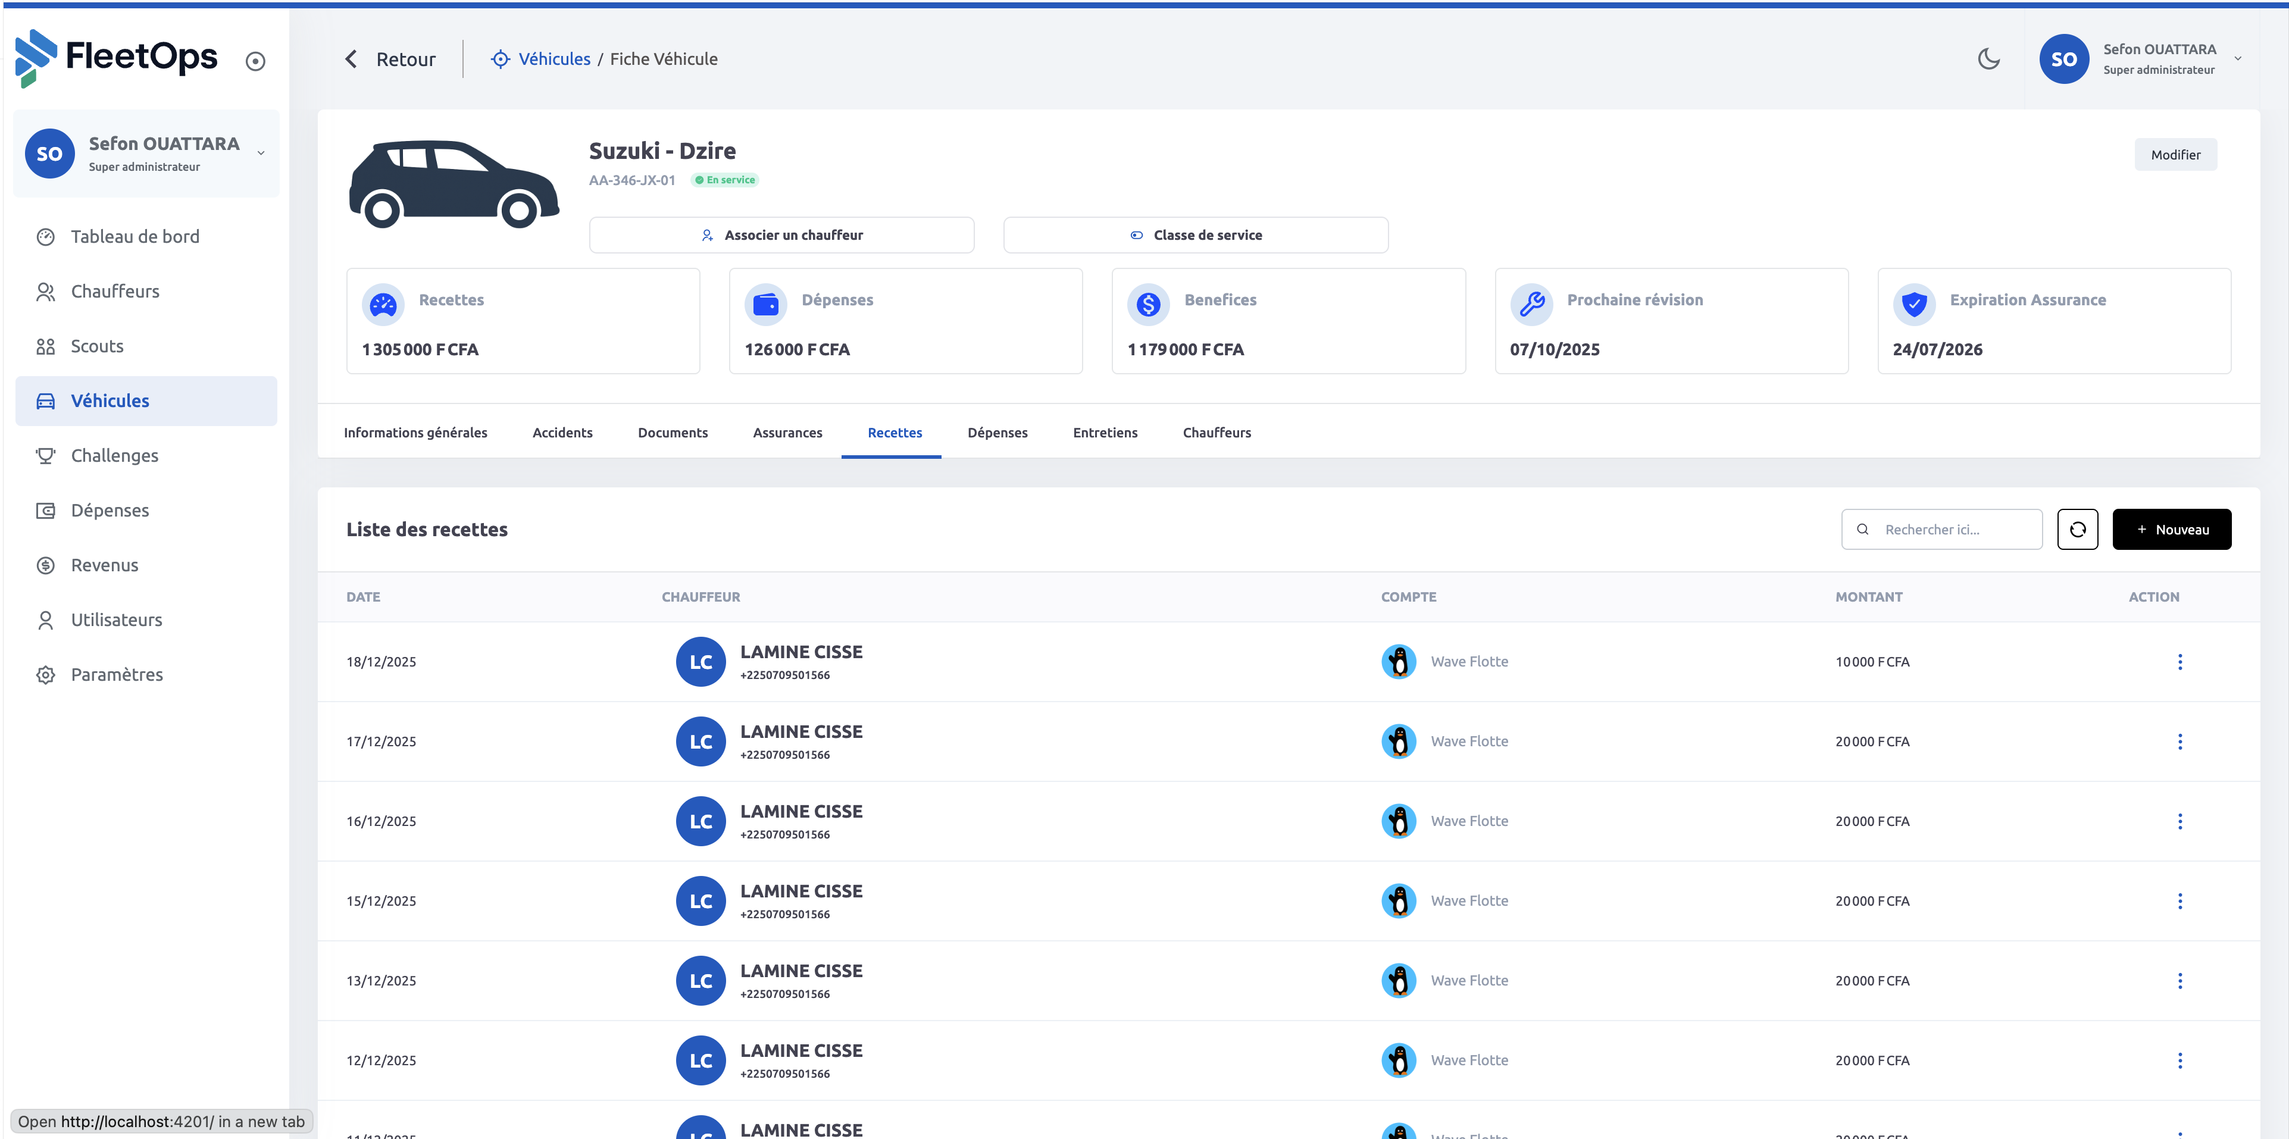Click LC avatar on 17/12/2025 row
The width and height of the screenshot is (2289, 1139).
point(700,742)
